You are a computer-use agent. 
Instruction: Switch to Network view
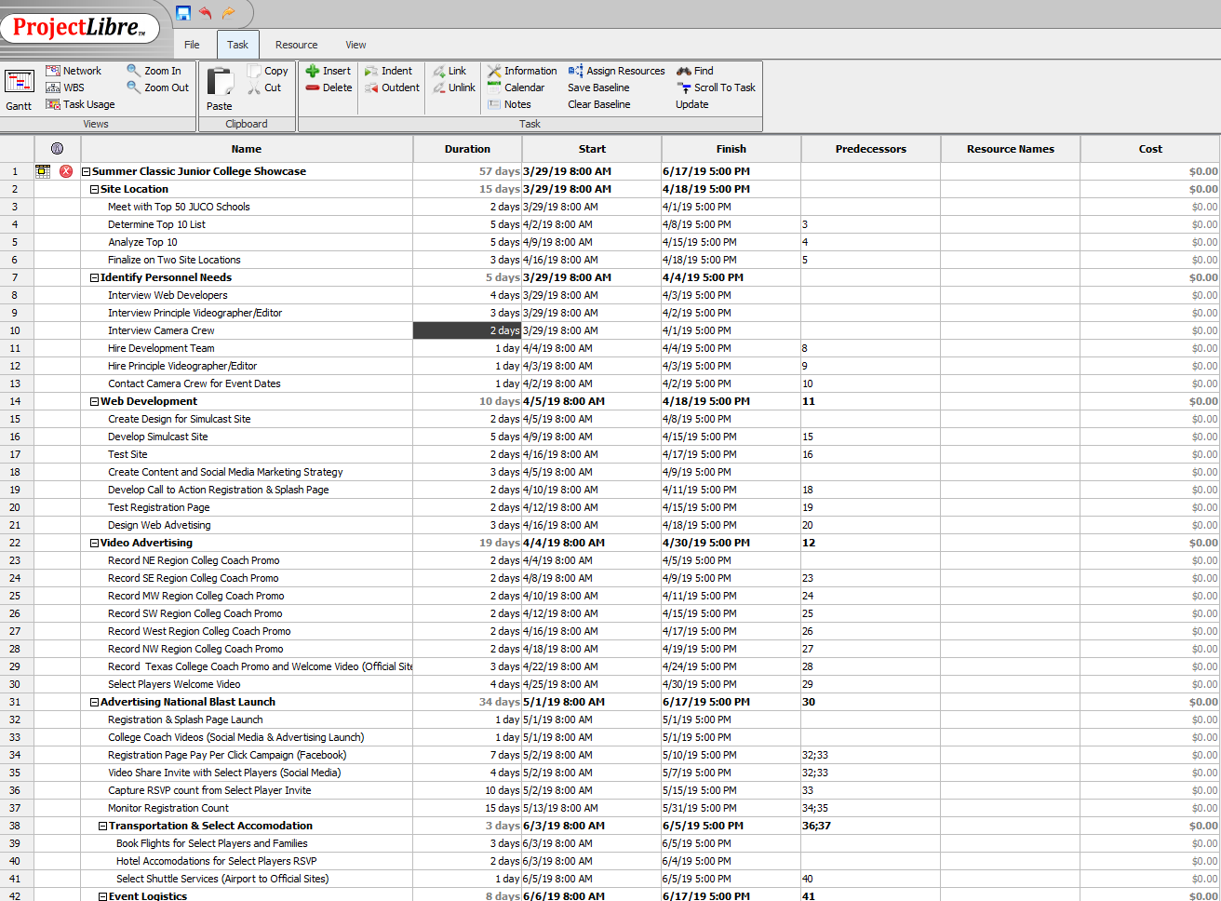(x=74, y=71)
